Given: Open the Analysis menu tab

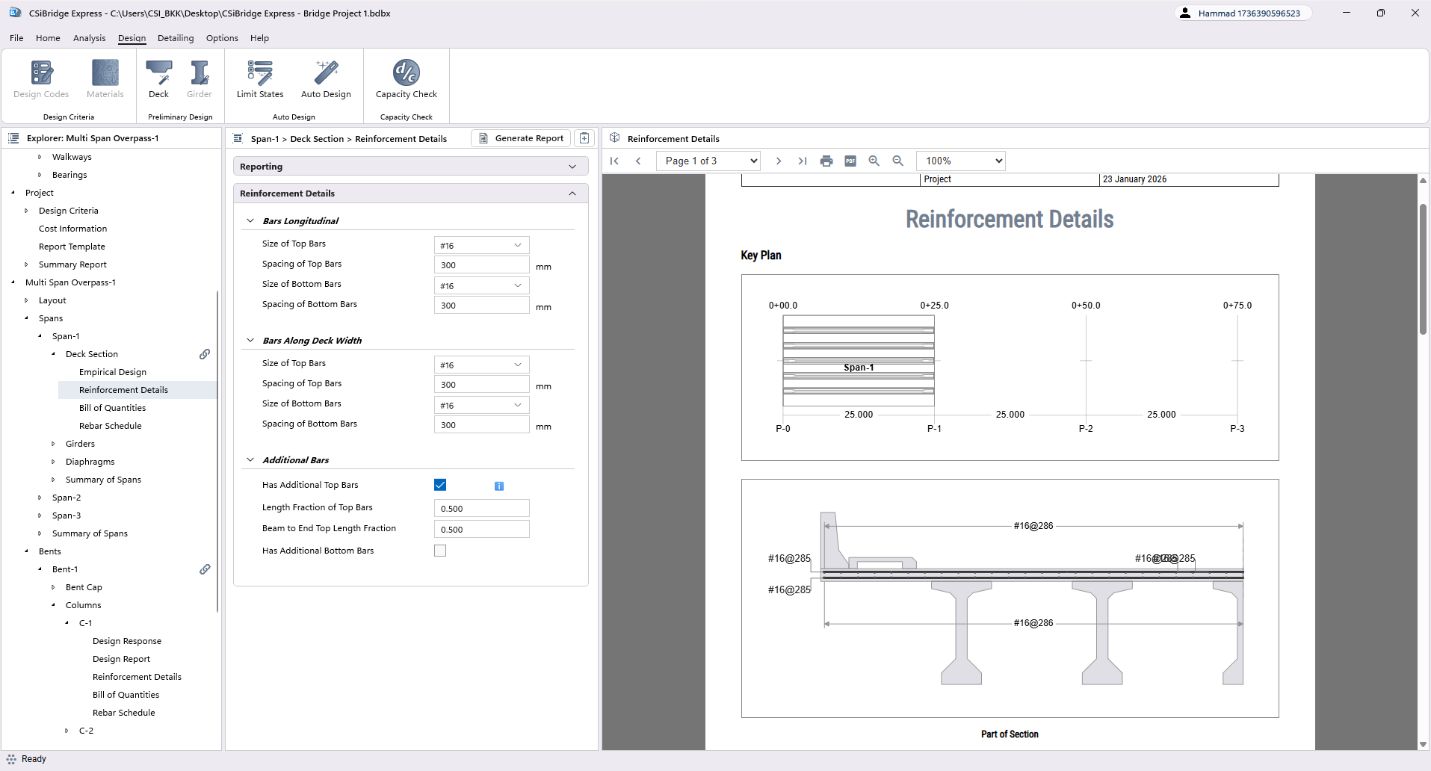Looking at the screenshot, I should (89, 38).
